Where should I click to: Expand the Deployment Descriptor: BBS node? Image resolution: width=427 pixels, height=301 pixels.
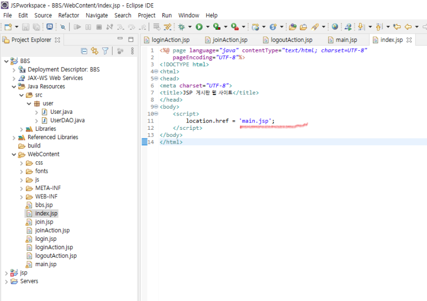(14, 70)
